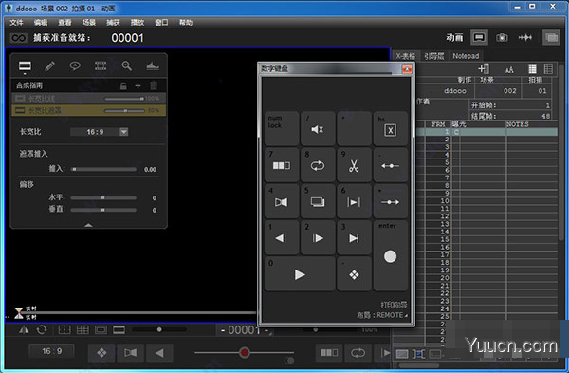Open the Audio waveform workspace
This screenshot has height=373, width=569.
pyautogui.click(x=525, y=37)
